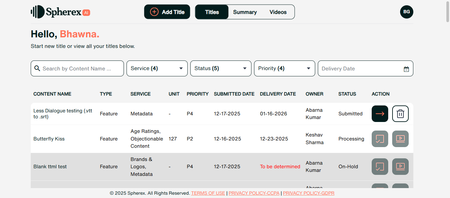Click the BG user avatar
The width and height of the screenshot is (450, 198).
[x=406, y=12]
